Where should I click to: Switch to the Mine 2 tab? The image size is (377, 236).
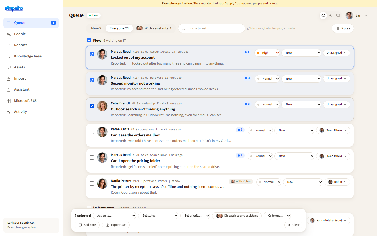(x=96, y=28)
